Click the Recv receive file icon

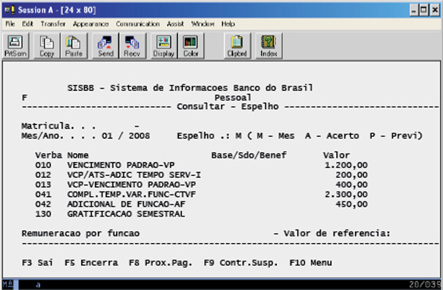[132, 45]
